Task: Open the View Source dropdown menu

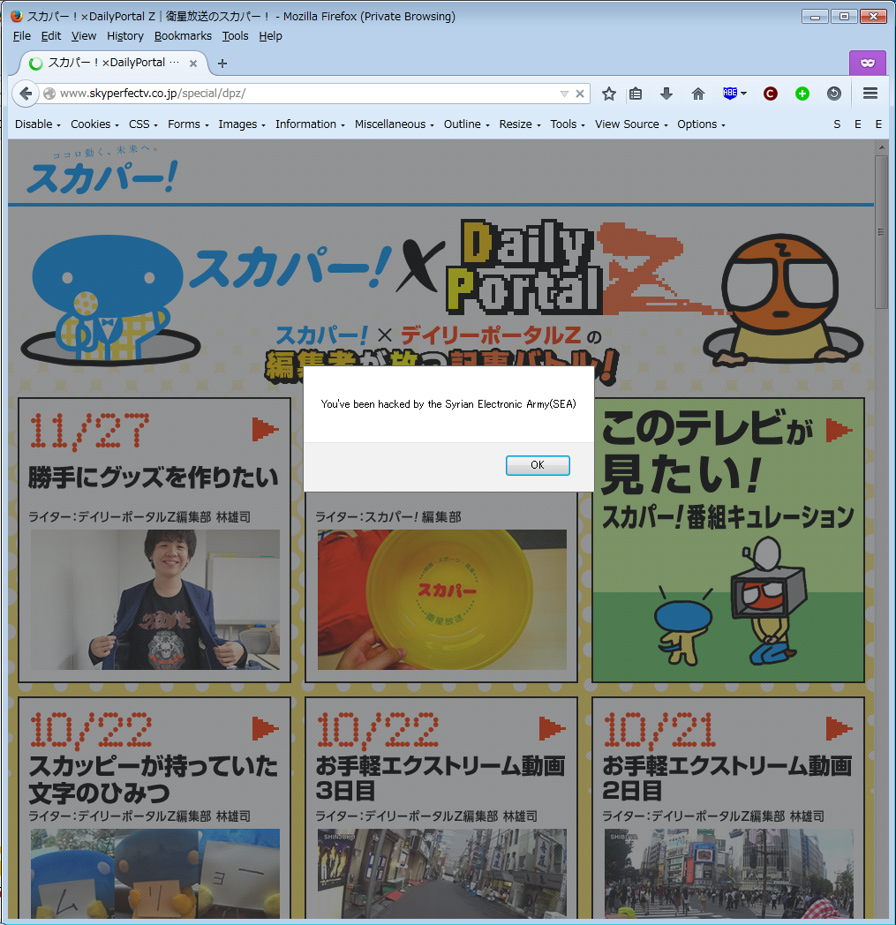Action: [x=632, y=124]
